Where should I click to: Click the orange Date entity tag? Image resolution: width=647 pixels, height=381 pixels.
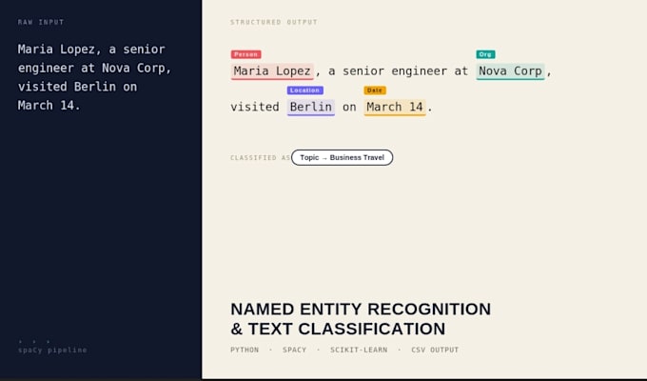[375, 90]
